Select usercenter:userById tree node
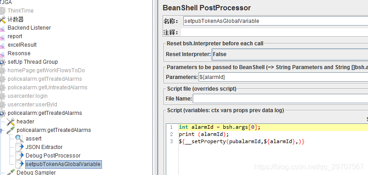Image resolution: width=368 pixels, height=175 pixels. pos(32,105)
